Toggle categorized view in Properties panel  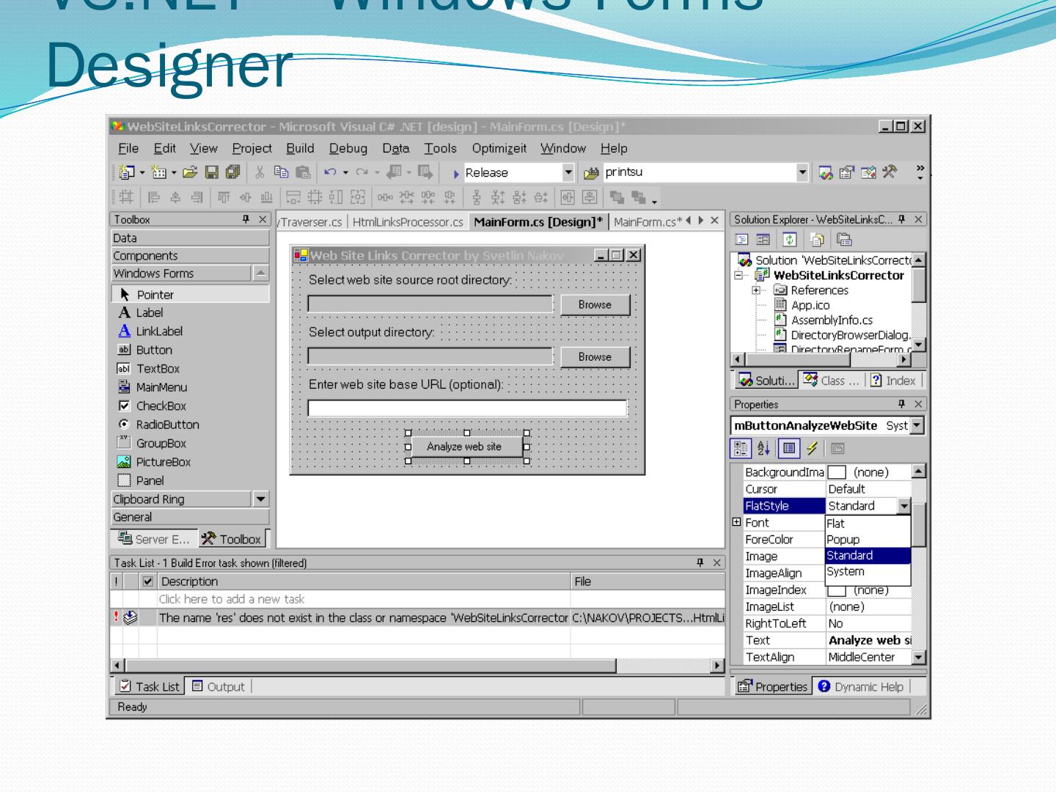point(741,448)
